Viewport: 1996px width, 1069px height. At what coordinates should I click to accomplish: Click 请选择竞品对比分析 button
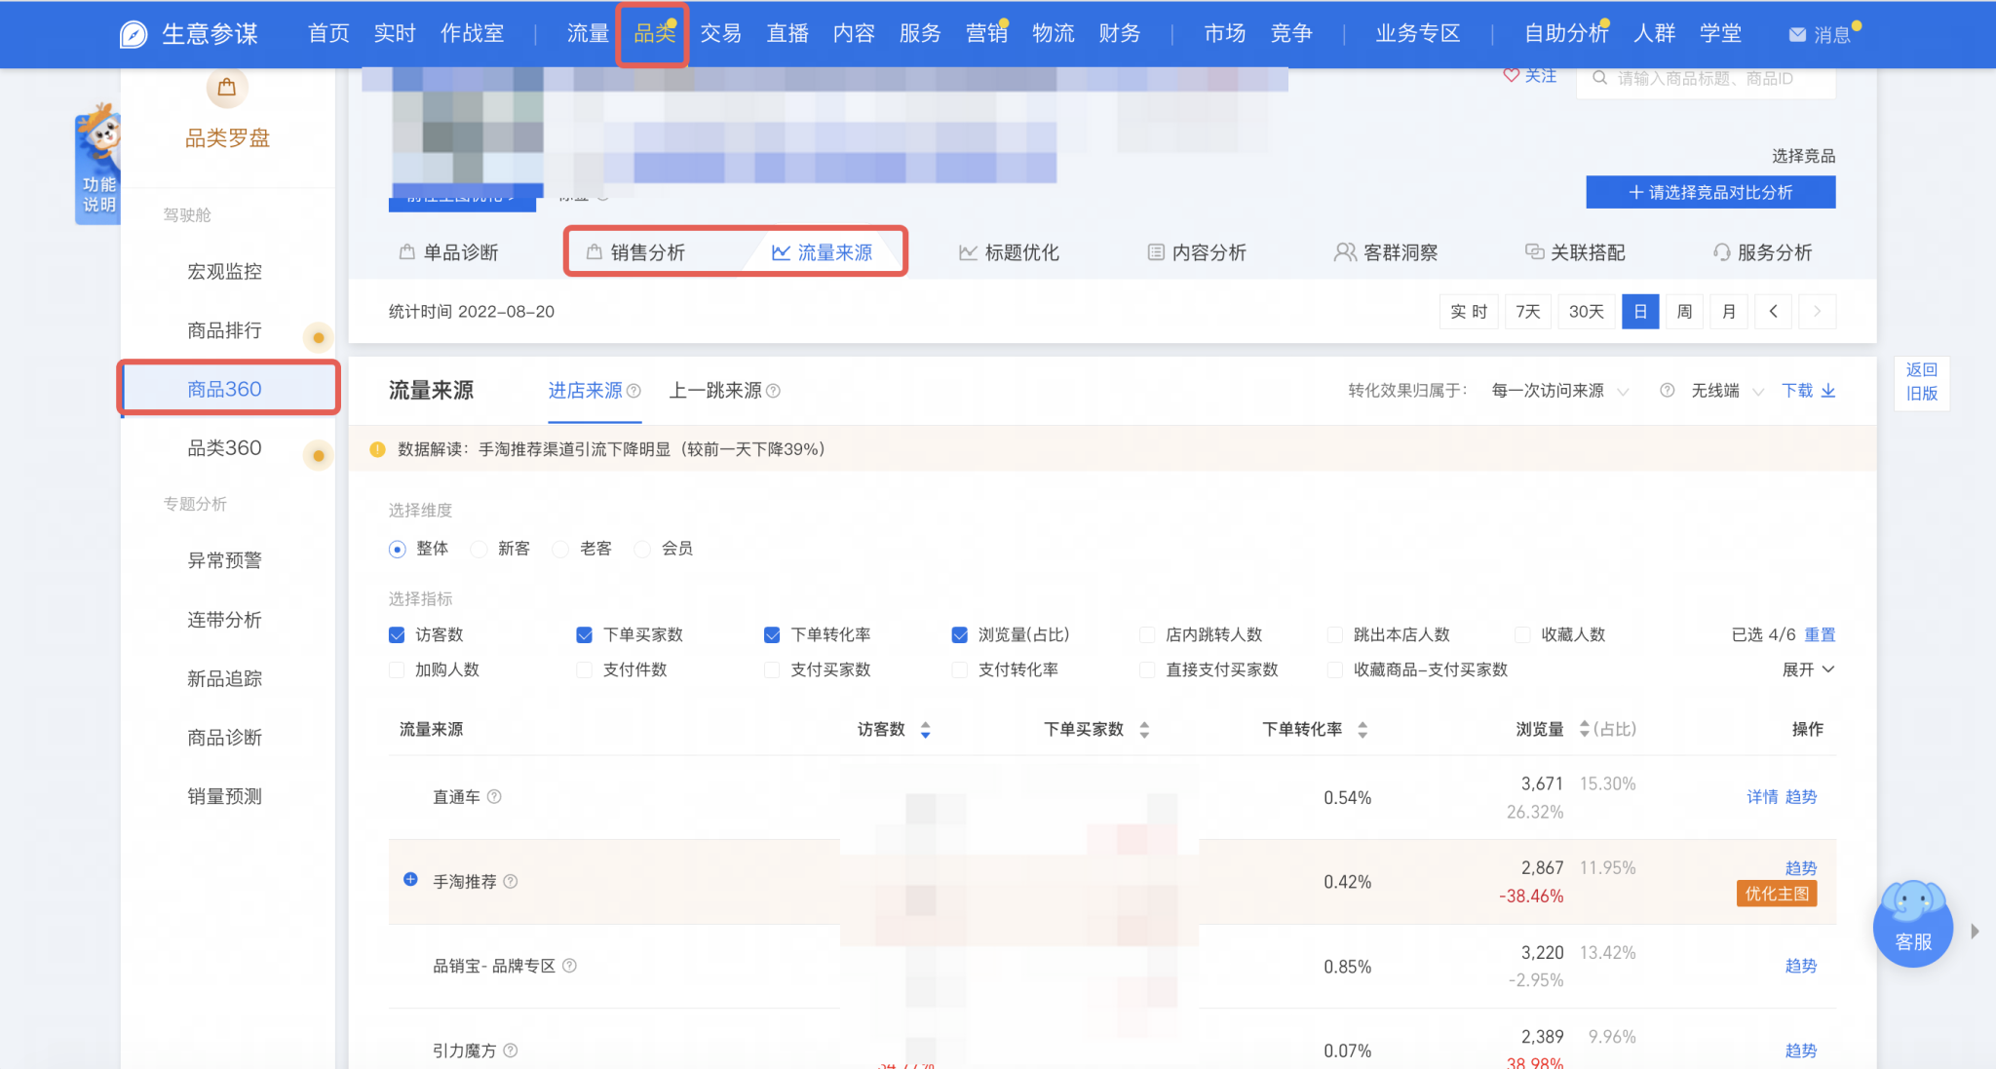pos(1710,192)
